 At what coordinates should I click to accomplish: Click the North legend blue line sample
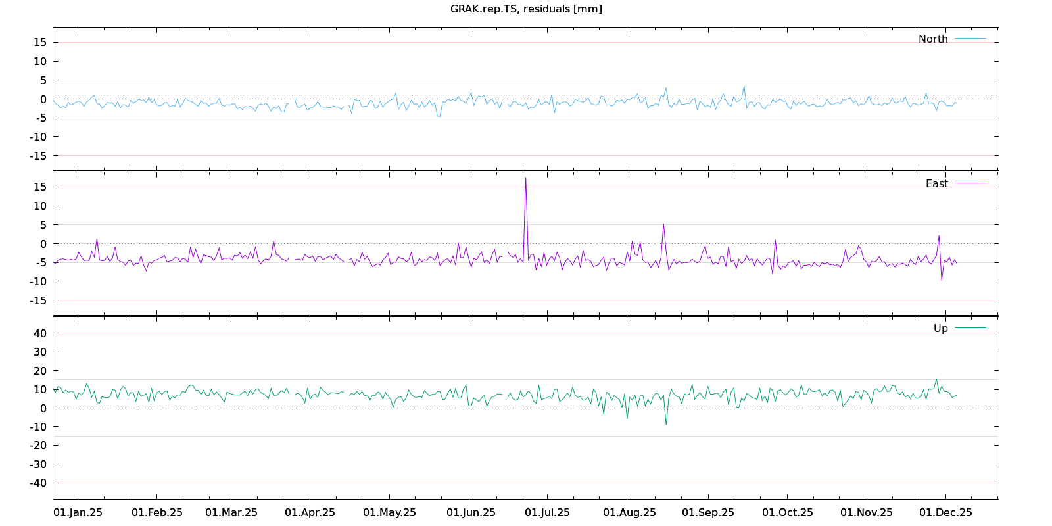click(x=970, y=39)
